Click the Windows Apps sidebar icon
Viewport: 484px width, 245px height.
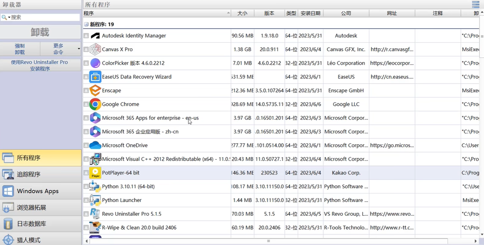(8, 191)
